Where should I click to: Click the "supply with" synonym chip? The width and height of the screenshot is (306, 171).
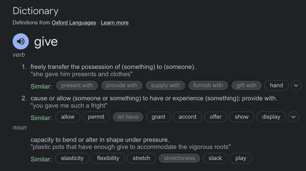pyautogui.click(x=165, y=85)
